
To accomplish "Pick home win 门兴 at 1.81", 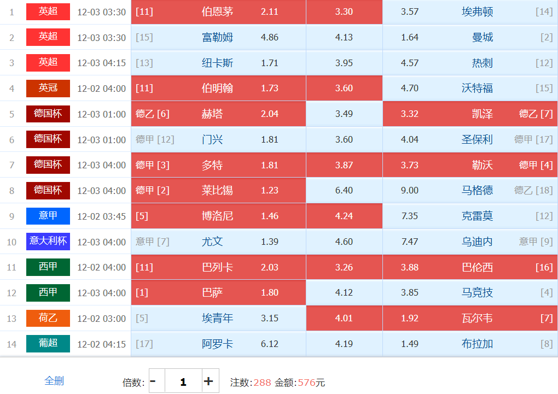I will click(218, 139).
